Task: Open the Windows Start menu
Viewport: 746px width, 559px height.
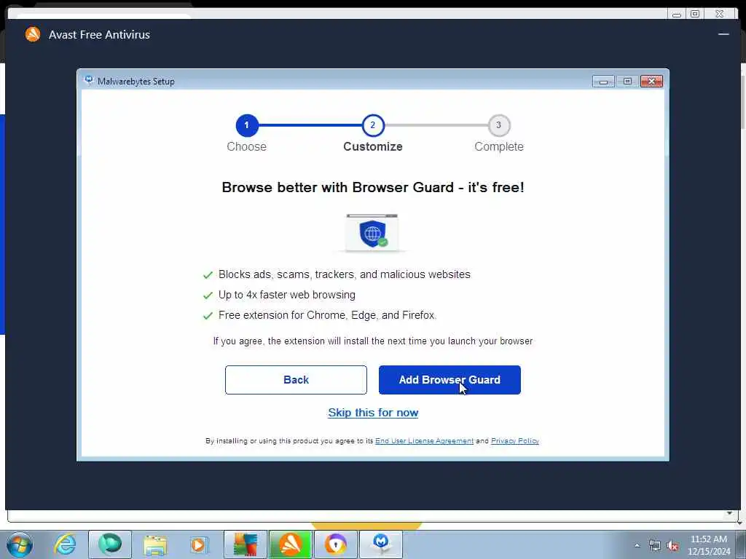Action: tap(20, 544)
